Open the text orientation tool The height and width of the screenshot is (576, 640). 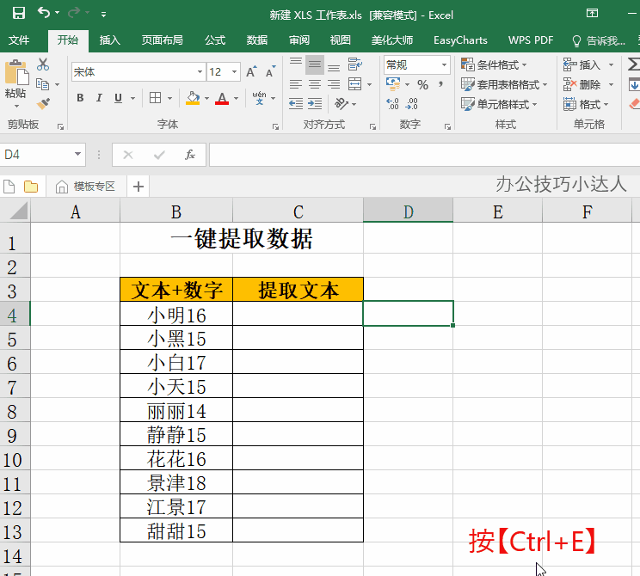coord(342,104)
